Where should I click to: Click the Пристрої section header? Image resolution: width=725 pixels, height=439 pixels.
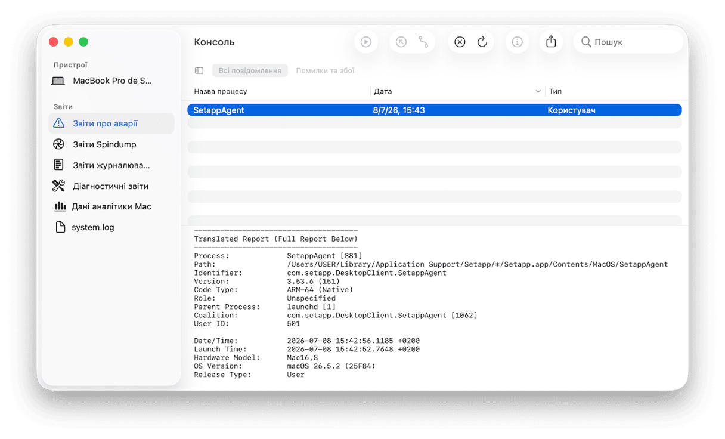pyautogui.click(x=70, y=65)
